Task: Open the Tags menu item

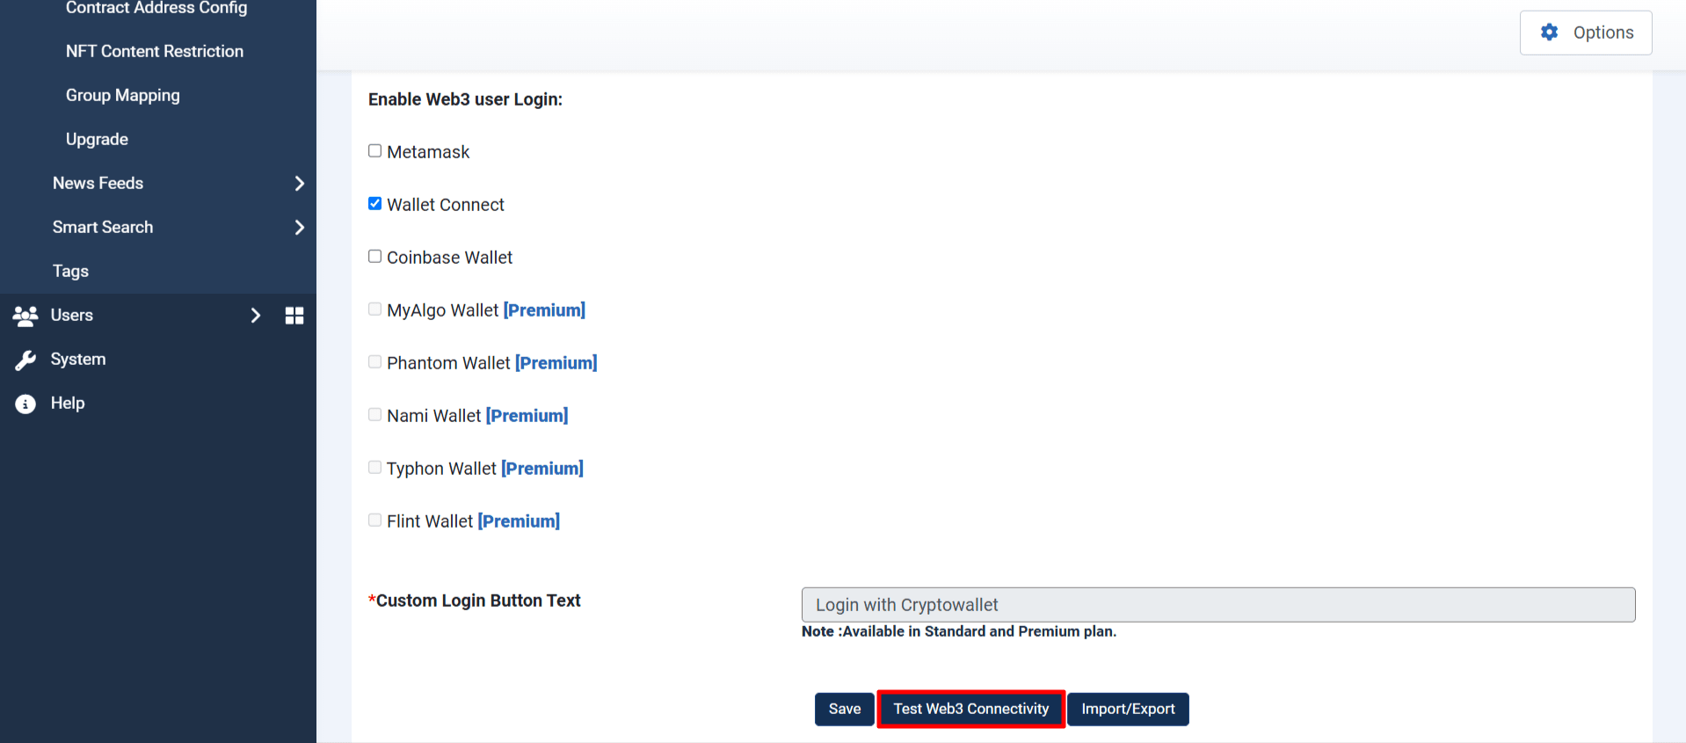Action: (70, 272)
